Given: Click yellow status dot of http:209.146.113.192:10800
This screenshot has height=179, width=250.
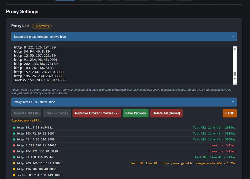Looking at the screenshot, I should pos(14,163).
